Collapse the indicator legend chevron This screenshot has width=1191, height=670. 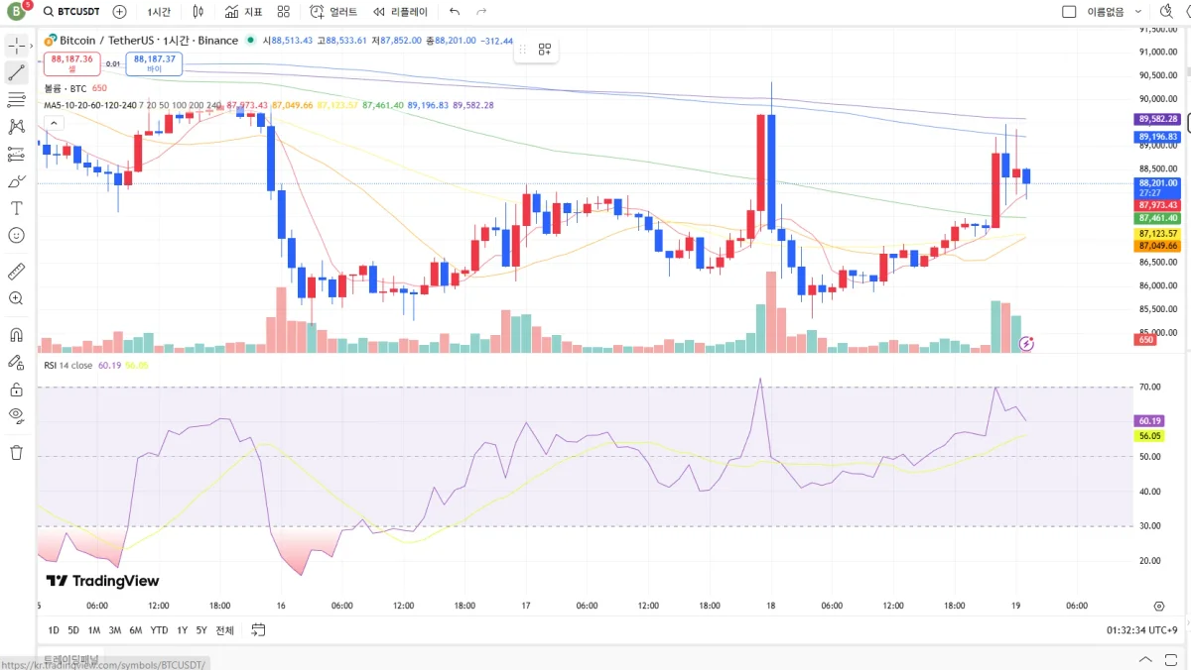pyautogui.click(x=54, y=123)
